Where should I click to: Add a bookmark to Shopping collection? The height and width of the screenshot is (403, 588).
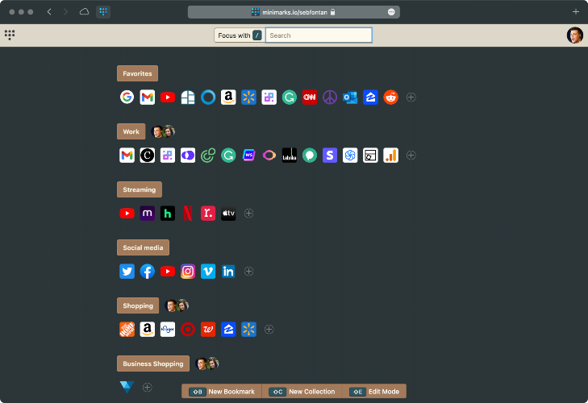coord(269,330)
